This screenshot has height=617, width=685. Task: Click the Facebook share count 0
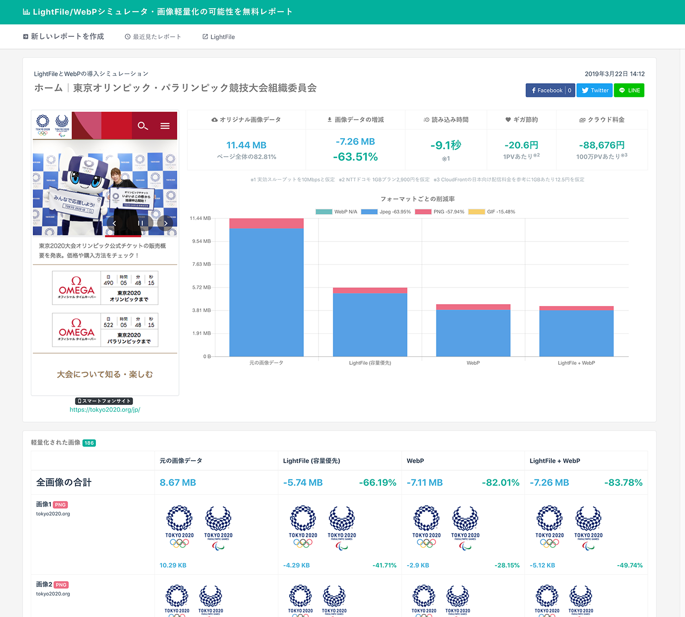pos(570,90)
